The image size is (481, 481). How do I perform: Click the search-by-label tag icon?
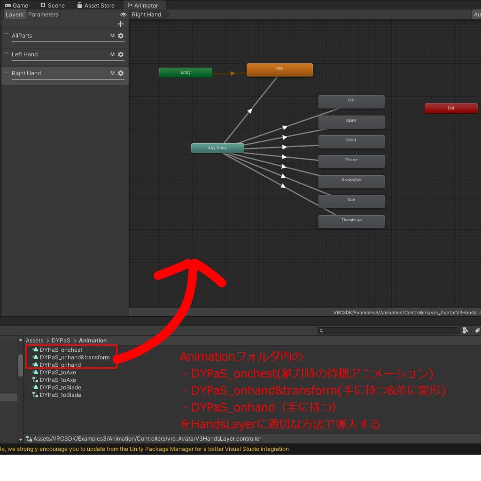point(477,331)
